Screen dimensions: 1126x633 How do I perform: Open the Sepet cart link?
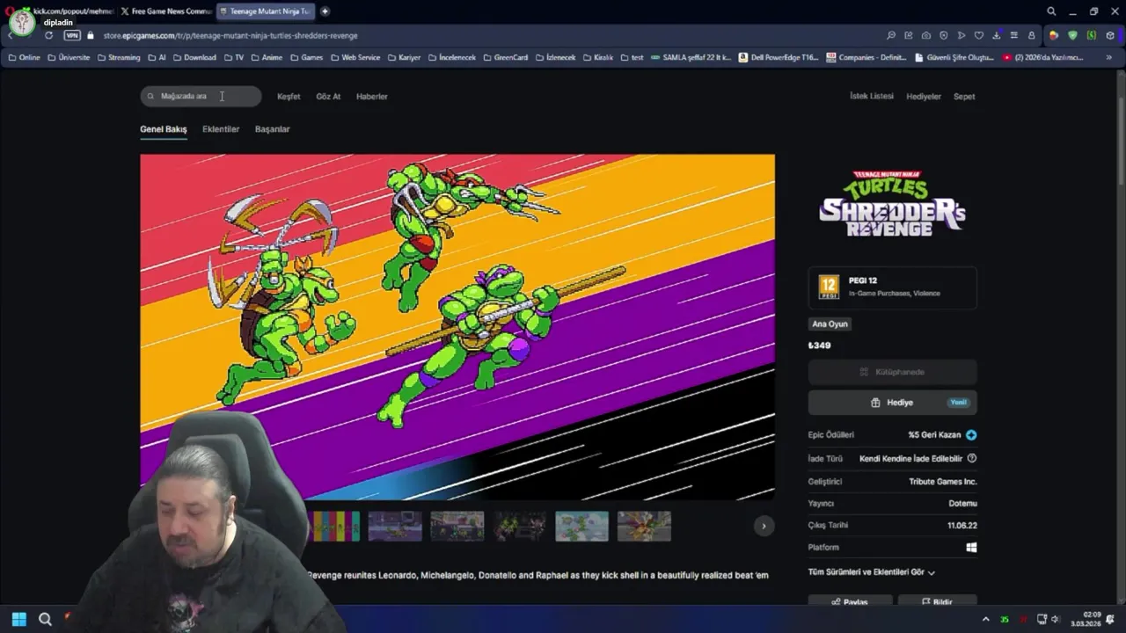click(x=964, y=97)
